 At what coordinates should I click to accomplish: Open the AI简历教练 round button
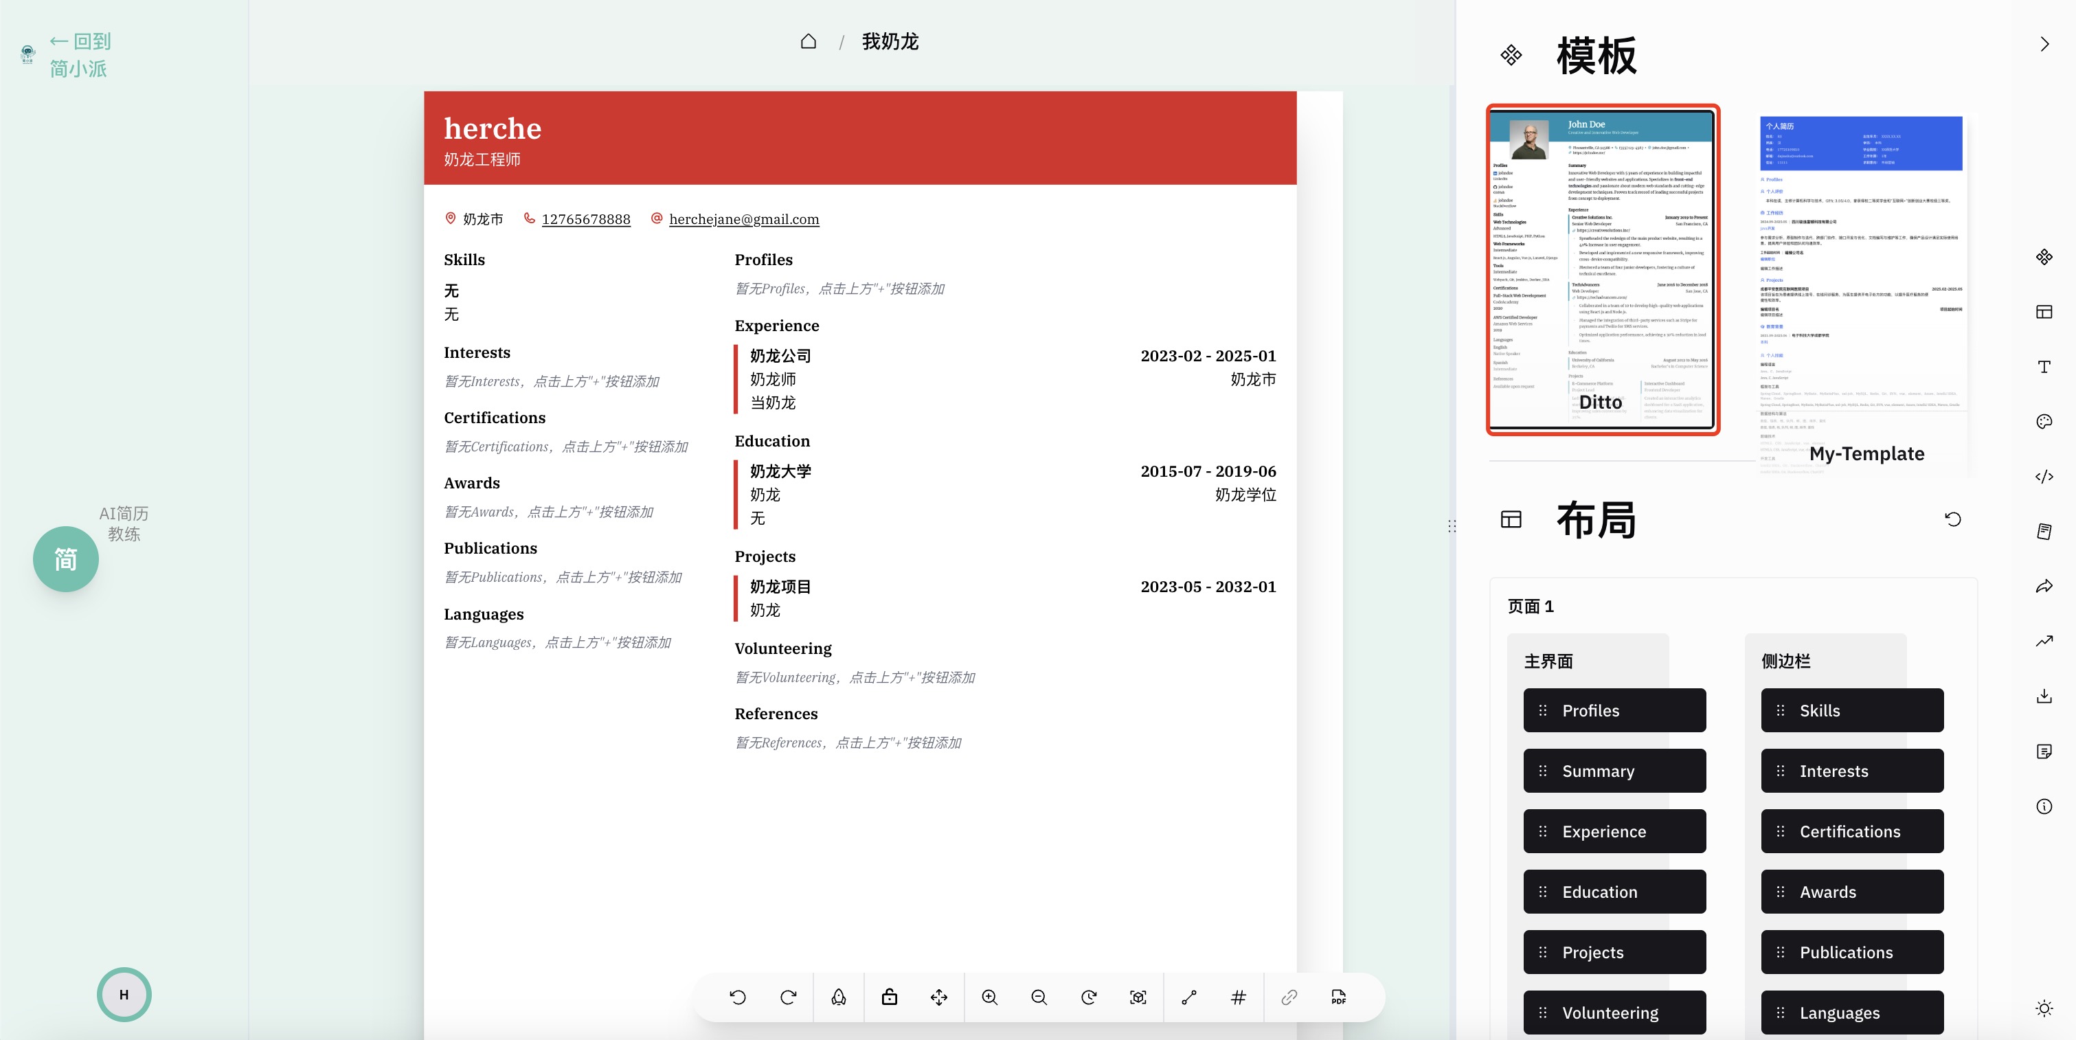tap(66, 559)
